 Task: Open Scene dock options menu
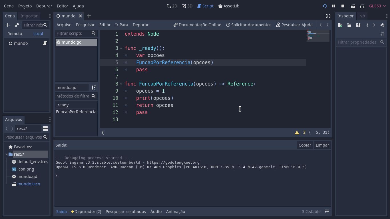[x=50, y=16]
